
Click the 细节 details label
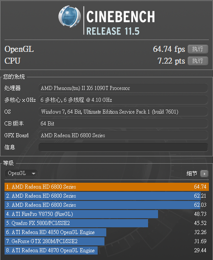coord(192,174)
